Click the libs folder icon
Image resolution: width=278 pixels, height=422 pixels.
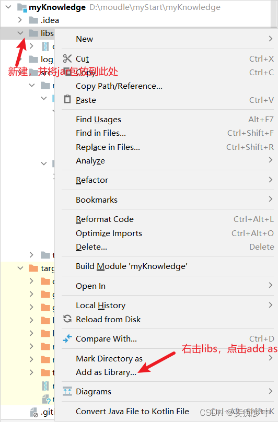coord(33,33)
